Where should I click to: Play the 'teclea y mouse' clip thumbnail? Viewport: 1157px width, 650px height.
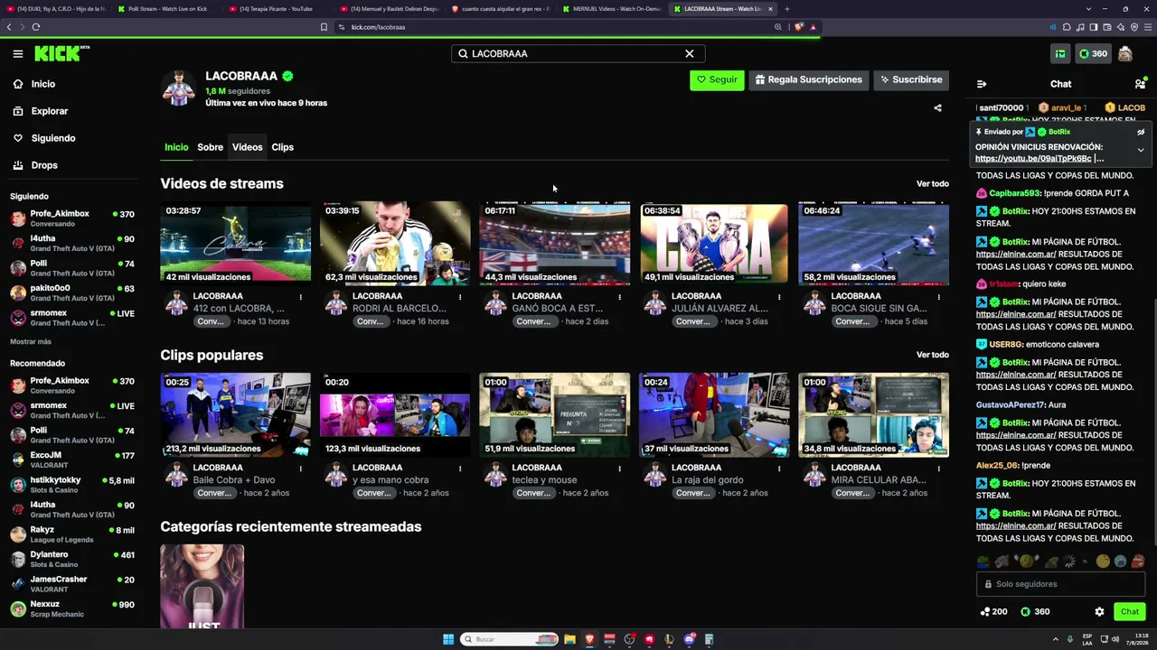pos(555,414)
